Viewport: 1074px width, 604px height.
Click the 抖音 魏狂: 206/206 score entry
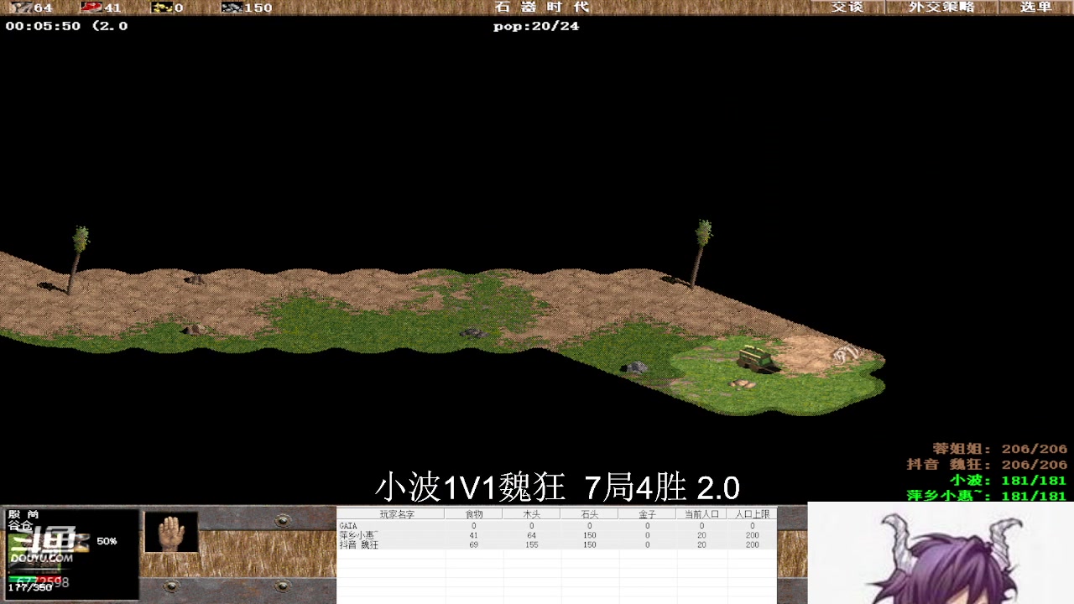point(988,465)
